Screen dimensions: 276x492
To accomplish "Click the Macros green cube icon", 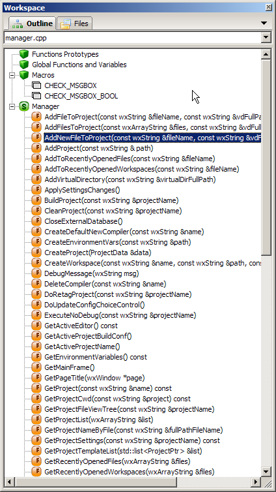I will pyautogui.click(x=24, y=75).
